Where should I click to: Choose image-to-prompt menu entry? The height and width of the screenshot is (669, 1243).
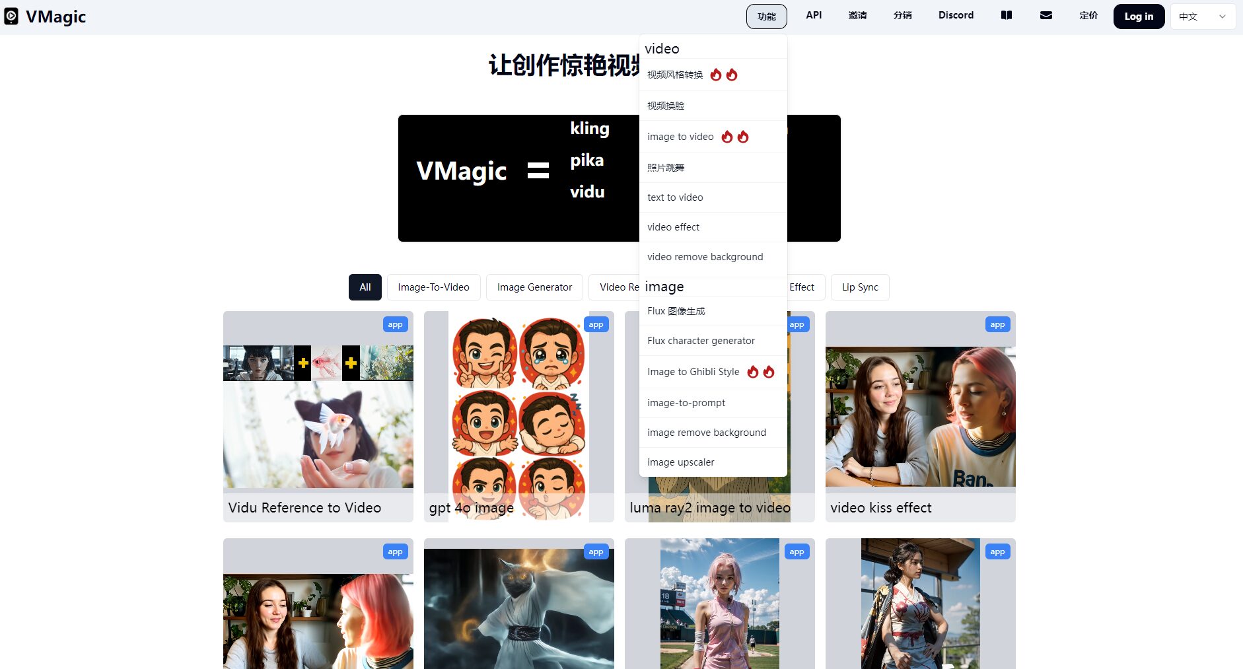tap(713, 403)
